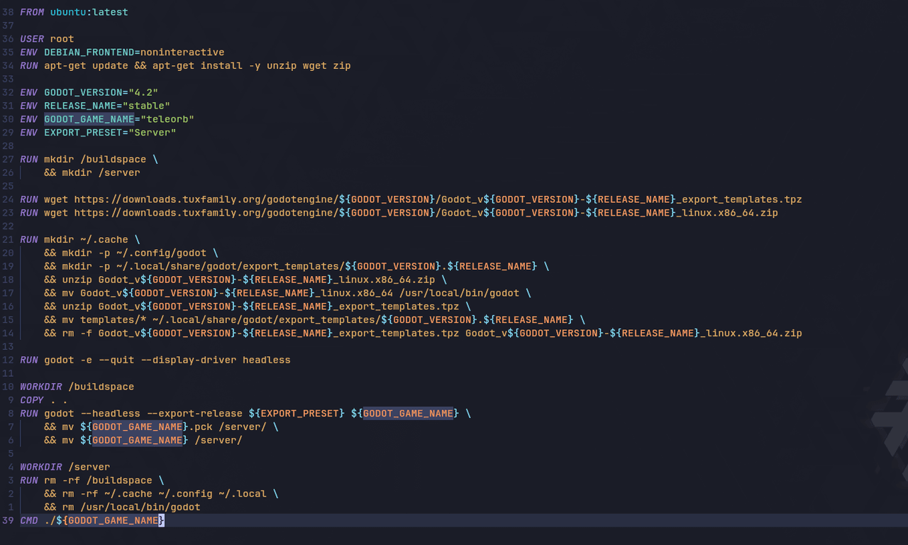This screenshot has height=545, width=908.
Task: Click the "4.2" Godot version string
Action: tap(143, 93)
